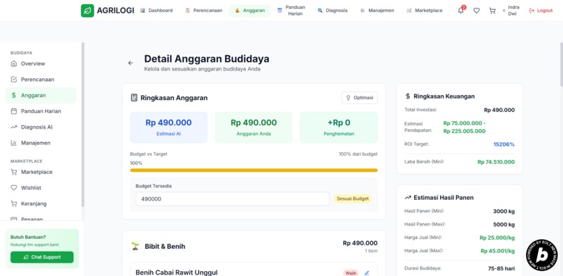Viewport: 563px width, 276px height.
Task: Open Marketplace in the sidebar
Action: click(41, 172)
